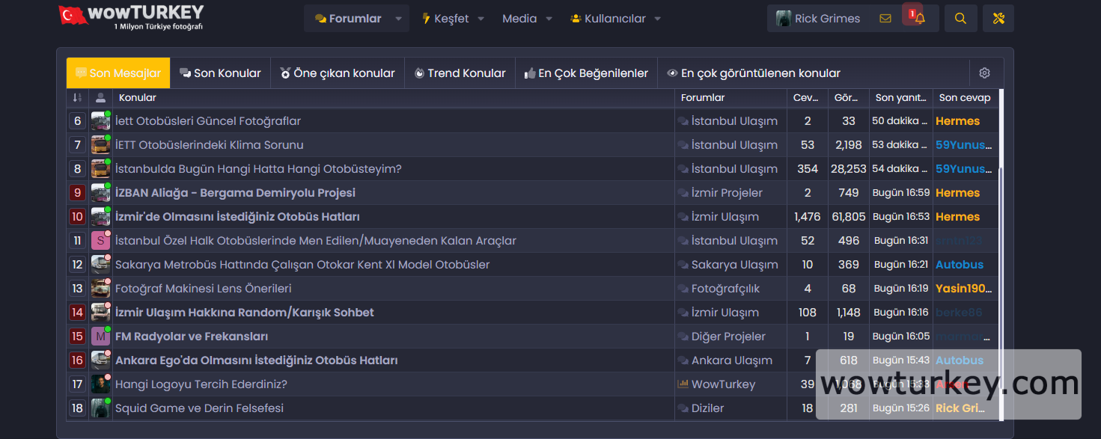This screenshot has width=1101, height=439.
Task: Expand the Forumlar dropdown menu
Action: click(398, 18)
